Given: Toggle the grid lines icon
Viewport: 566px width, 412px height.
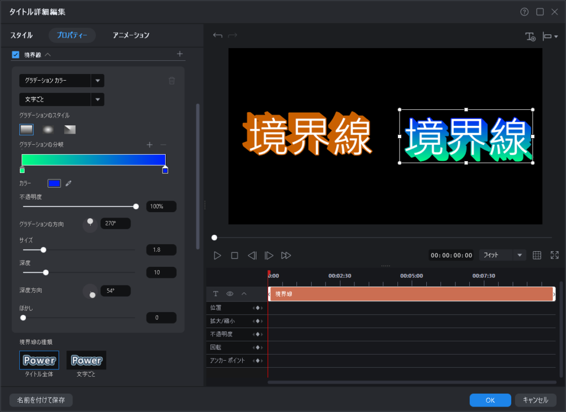Looking at the screenshot, I should click(x=536, y=255).
